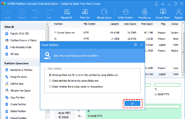Click Partition Recovery Wizard in the sidebar

point(23,40)
